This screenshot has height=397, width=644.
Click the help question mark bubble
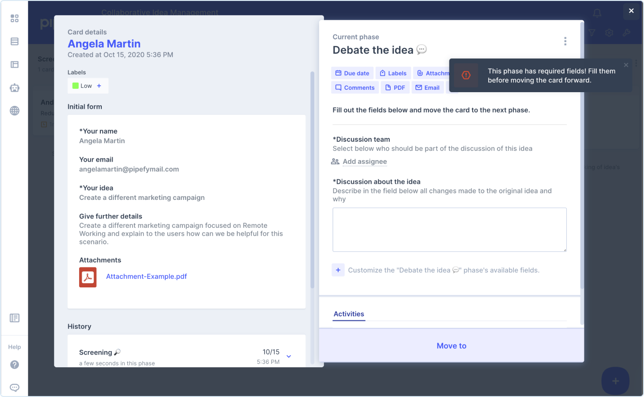tap(14, 364)
